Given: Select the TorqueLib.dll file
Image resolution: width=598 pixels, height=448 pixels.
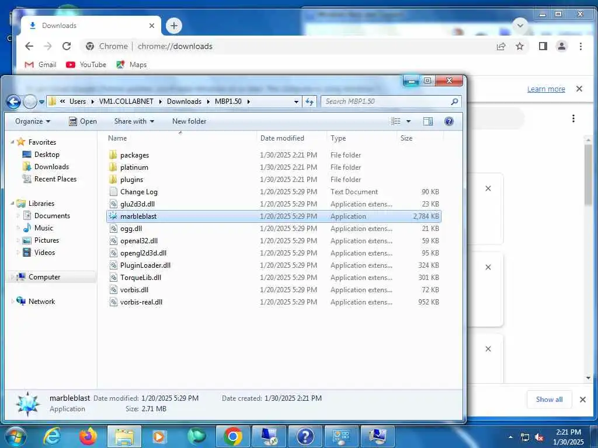Looking at the screenshot, I should coord(274,277).
